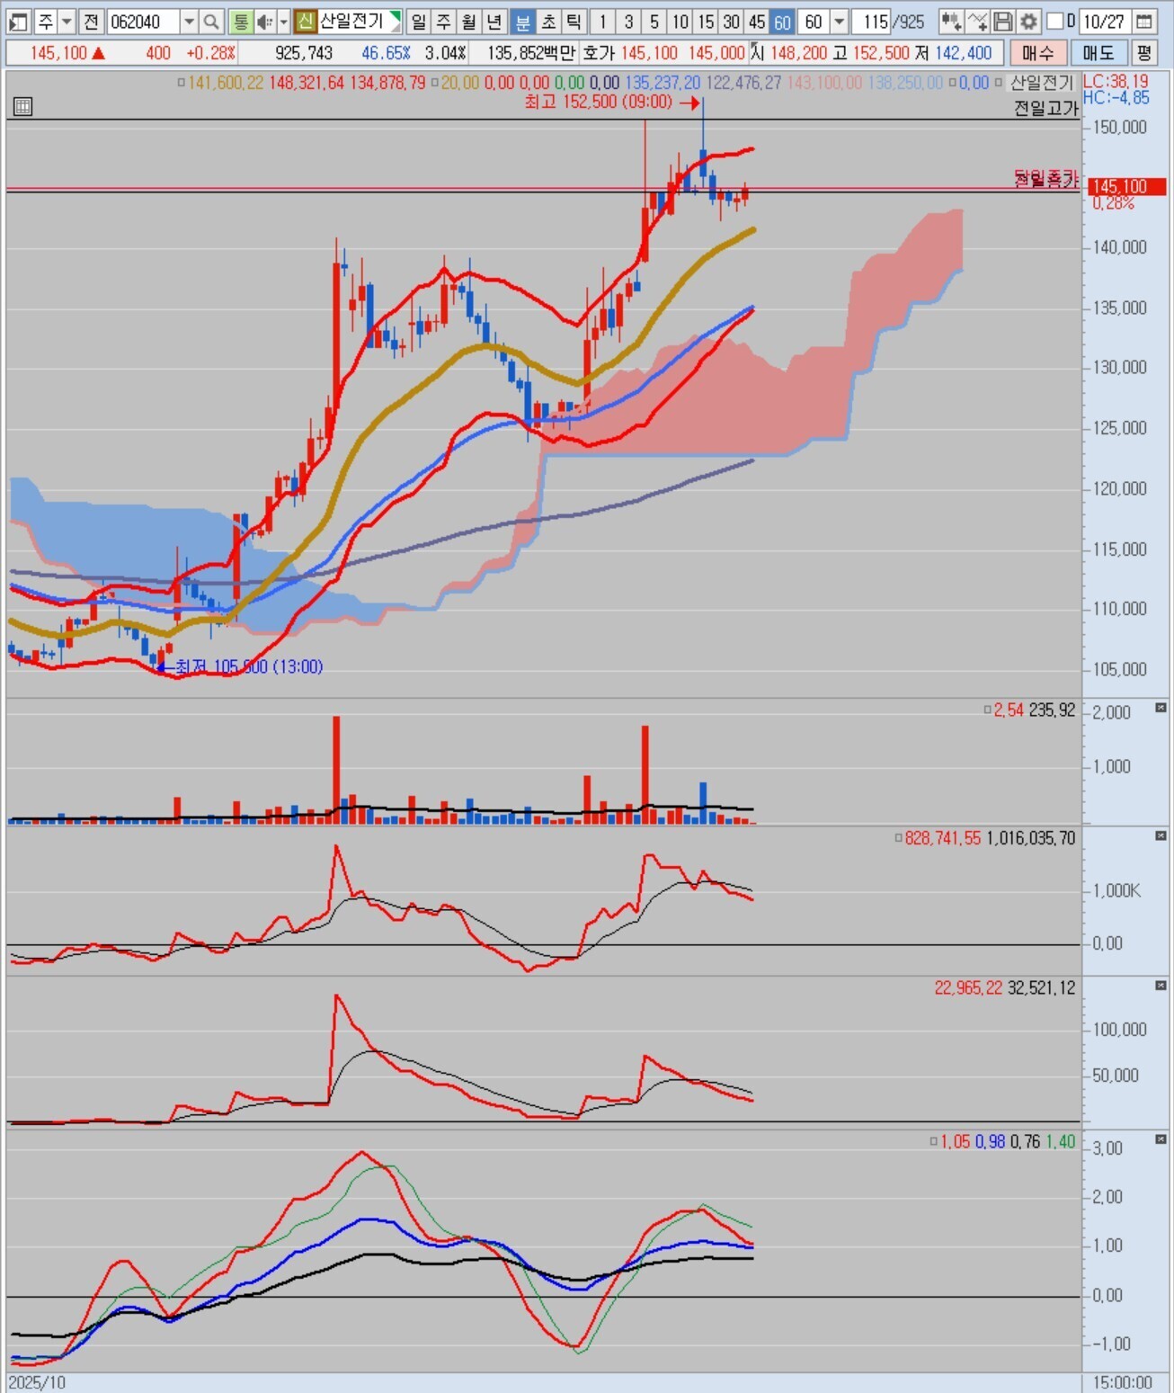Screen dimensions: 1174x1393
Task: Collapse the bottom oscillator panel
Action: point(1161,1139)
